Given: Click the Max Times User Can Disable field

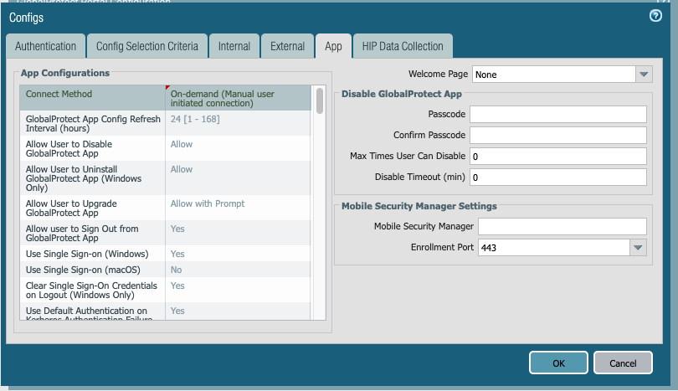Looking at the screenshot, I should 557,157.
